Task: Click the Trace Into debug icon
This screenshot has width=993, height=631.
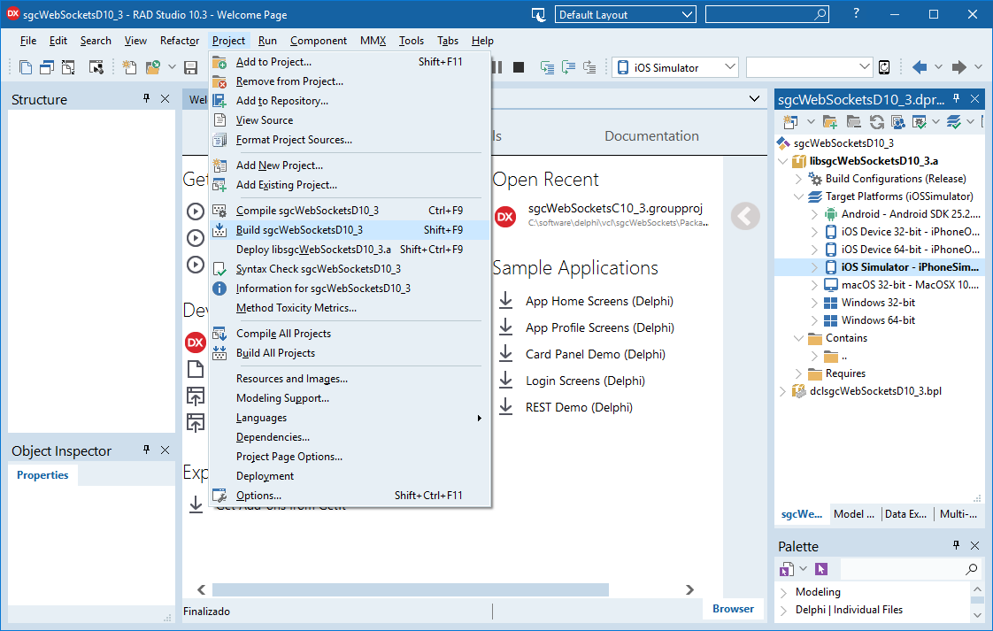Action: click(547, 67)
